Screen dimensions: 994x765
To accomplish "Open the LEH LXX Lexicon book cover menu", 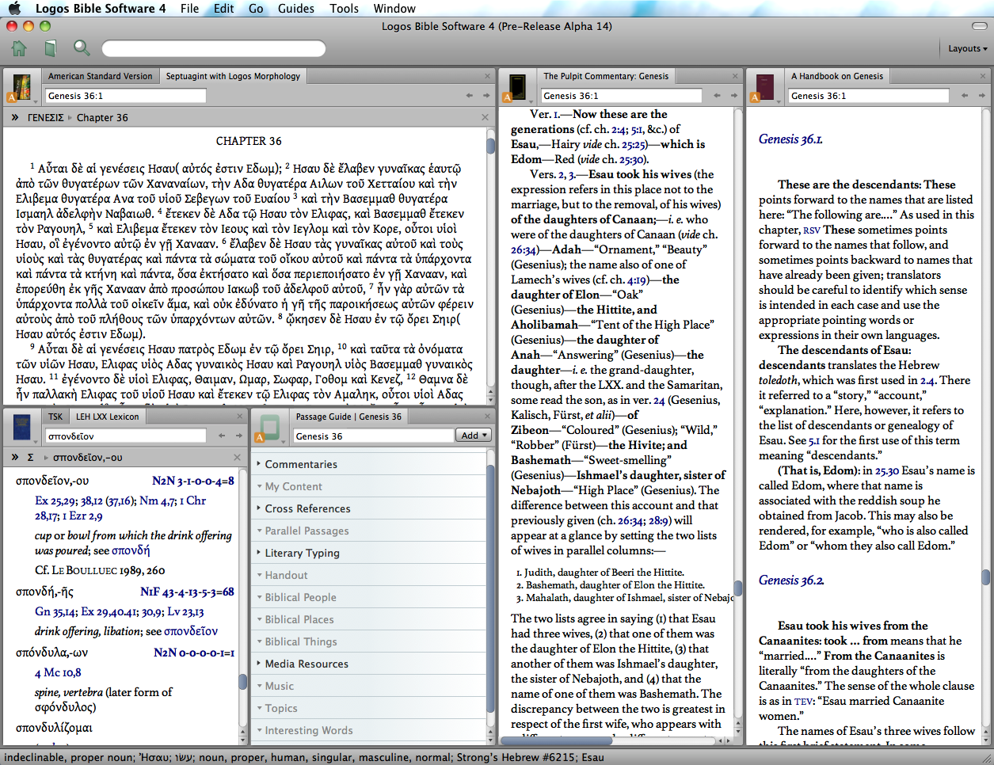I will (x=22, y=428).
